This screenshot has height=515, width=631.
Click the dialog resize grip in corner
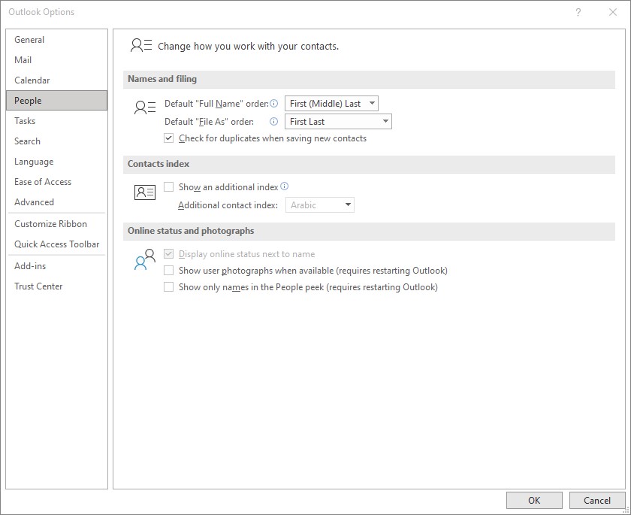[x=626, y=510]
